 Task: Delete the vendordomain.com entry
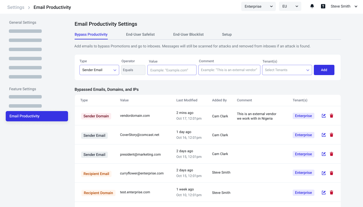[x=332, y=116]
